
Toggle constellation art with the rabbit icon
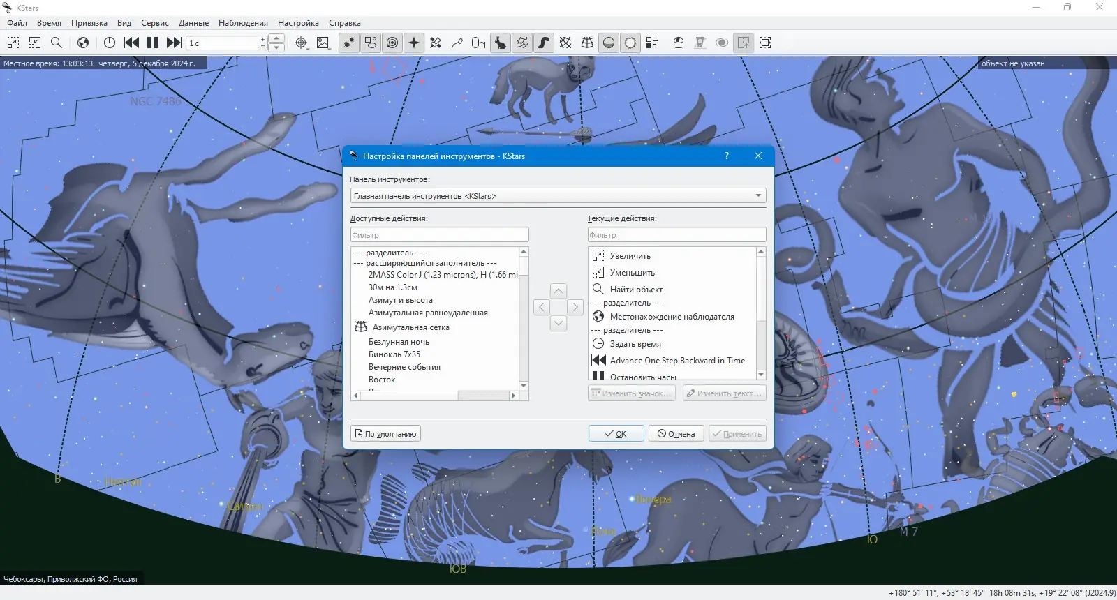501,43
